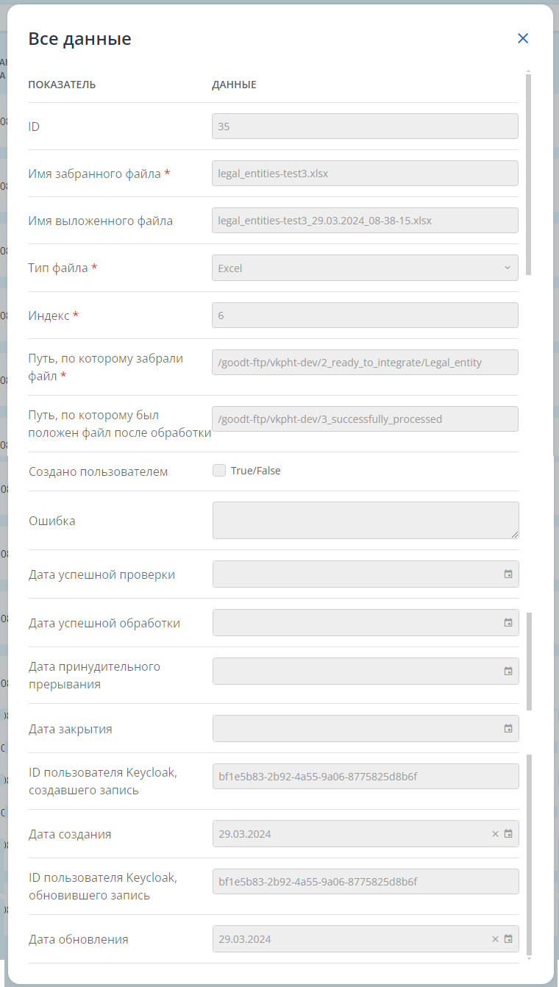Focus the Индекс field with value 6

(x=365, y=315)
